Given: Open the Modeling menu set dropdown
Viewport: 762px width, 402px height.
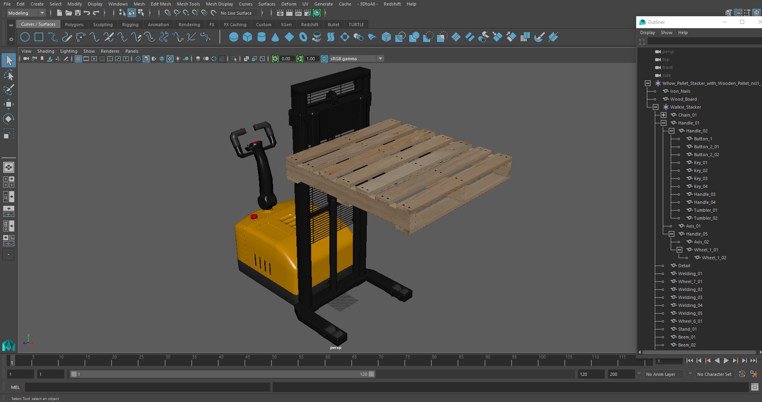Looking at the screenshot, I should [x=26, y=13].
